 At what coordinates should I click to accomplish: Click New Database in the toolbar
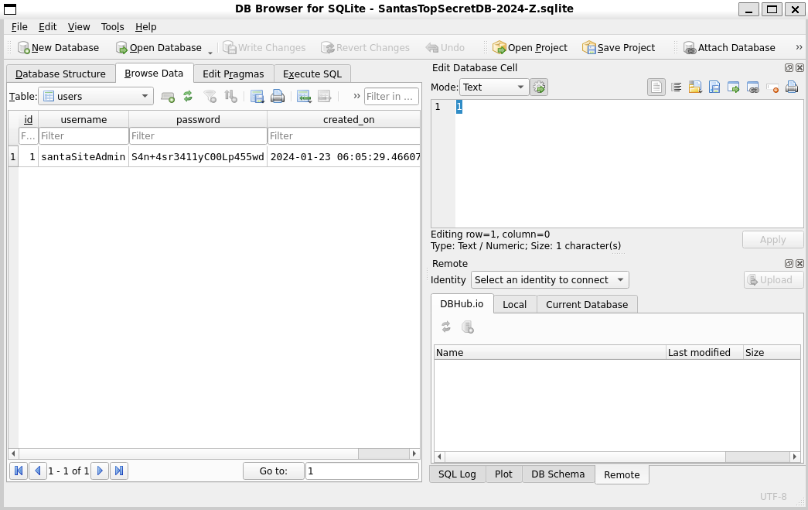(58, 47)
